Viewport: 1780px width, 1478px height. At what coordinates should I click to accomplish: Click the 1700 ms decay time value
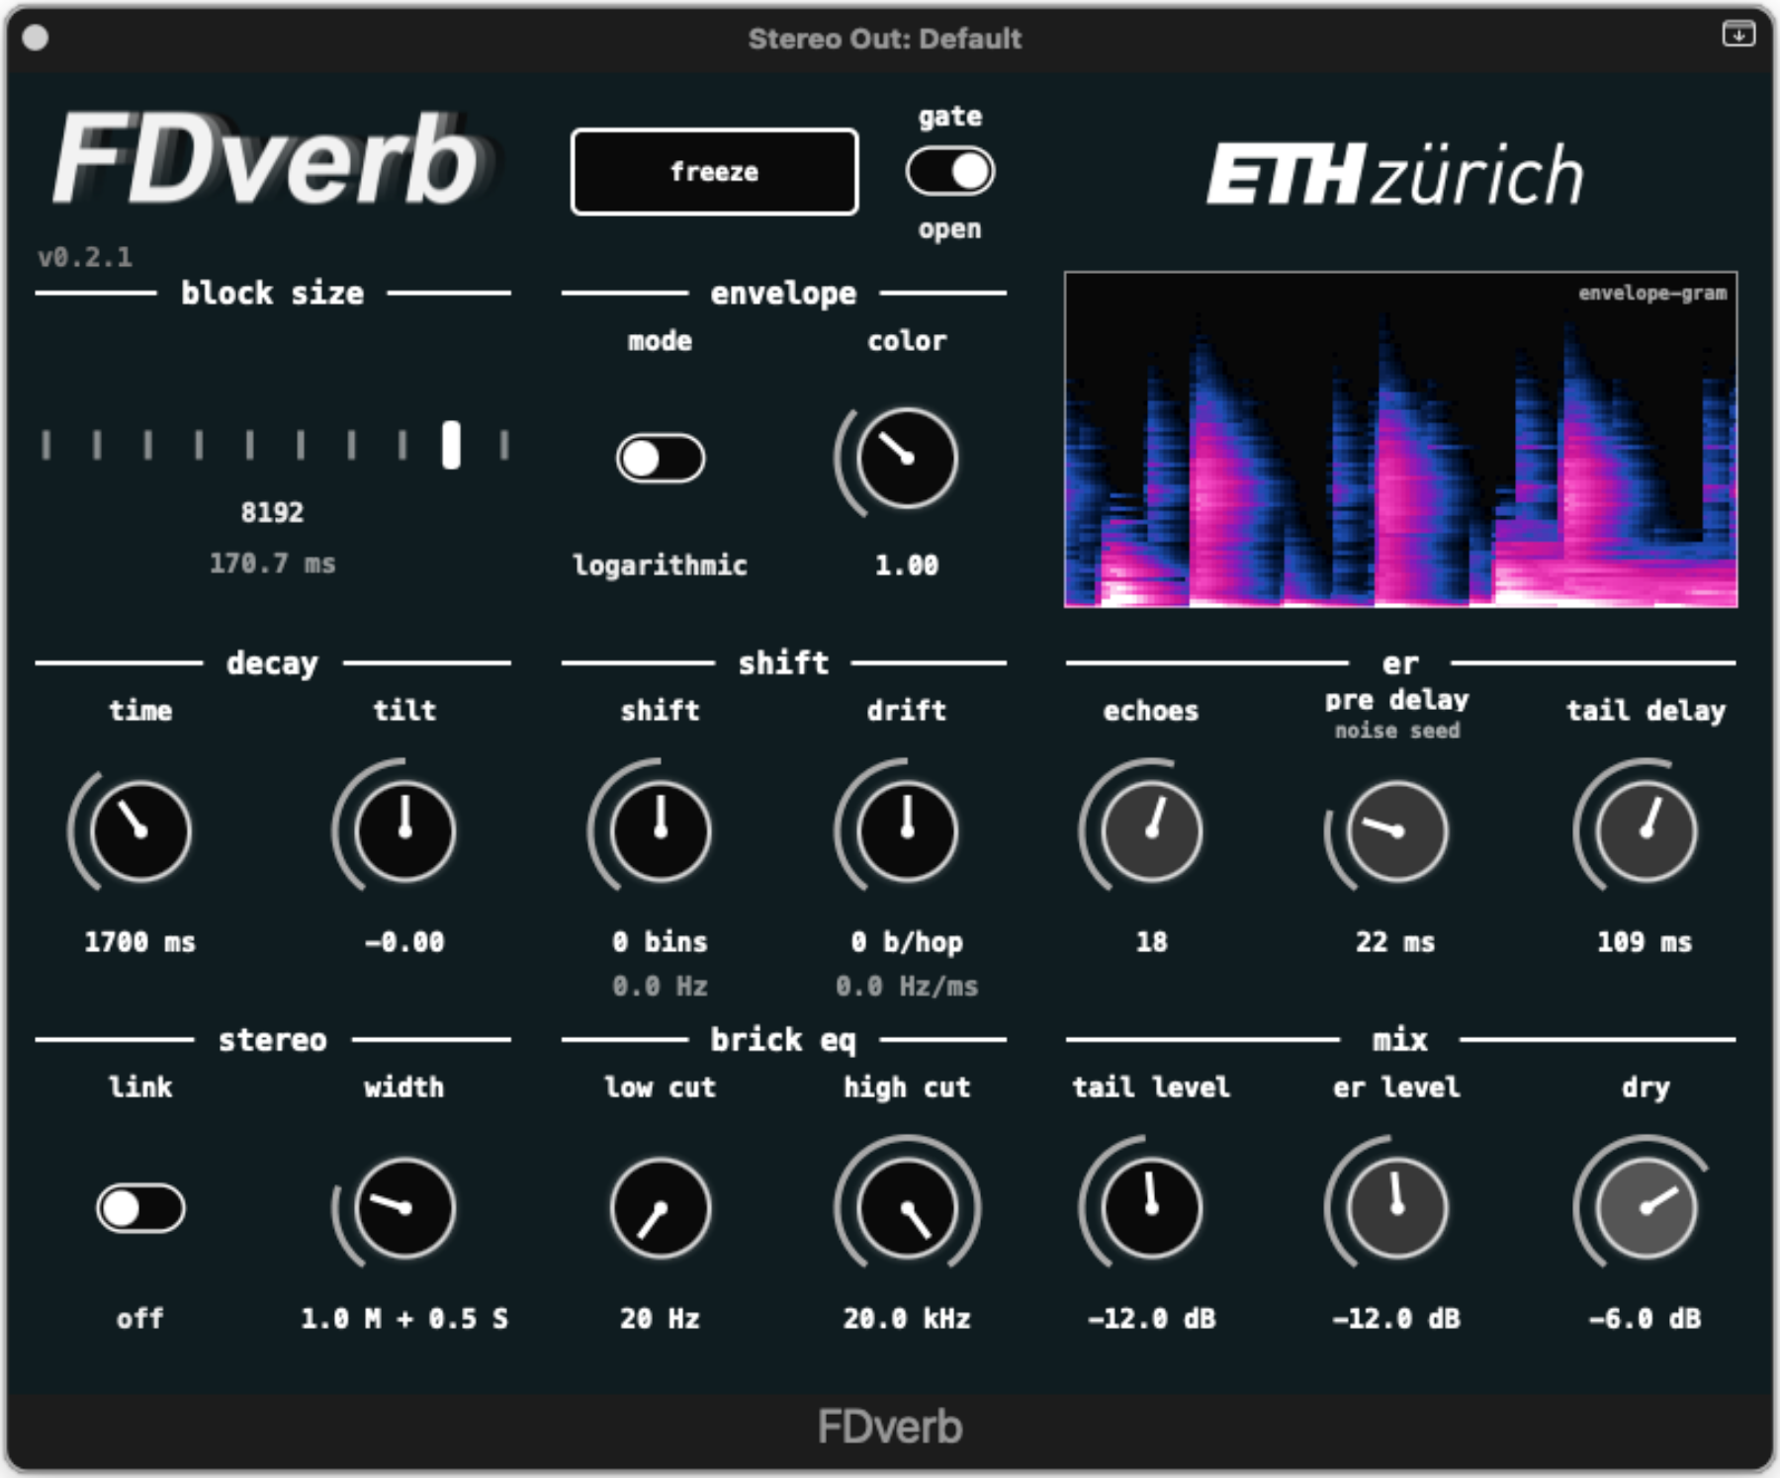tap(140, 941)
